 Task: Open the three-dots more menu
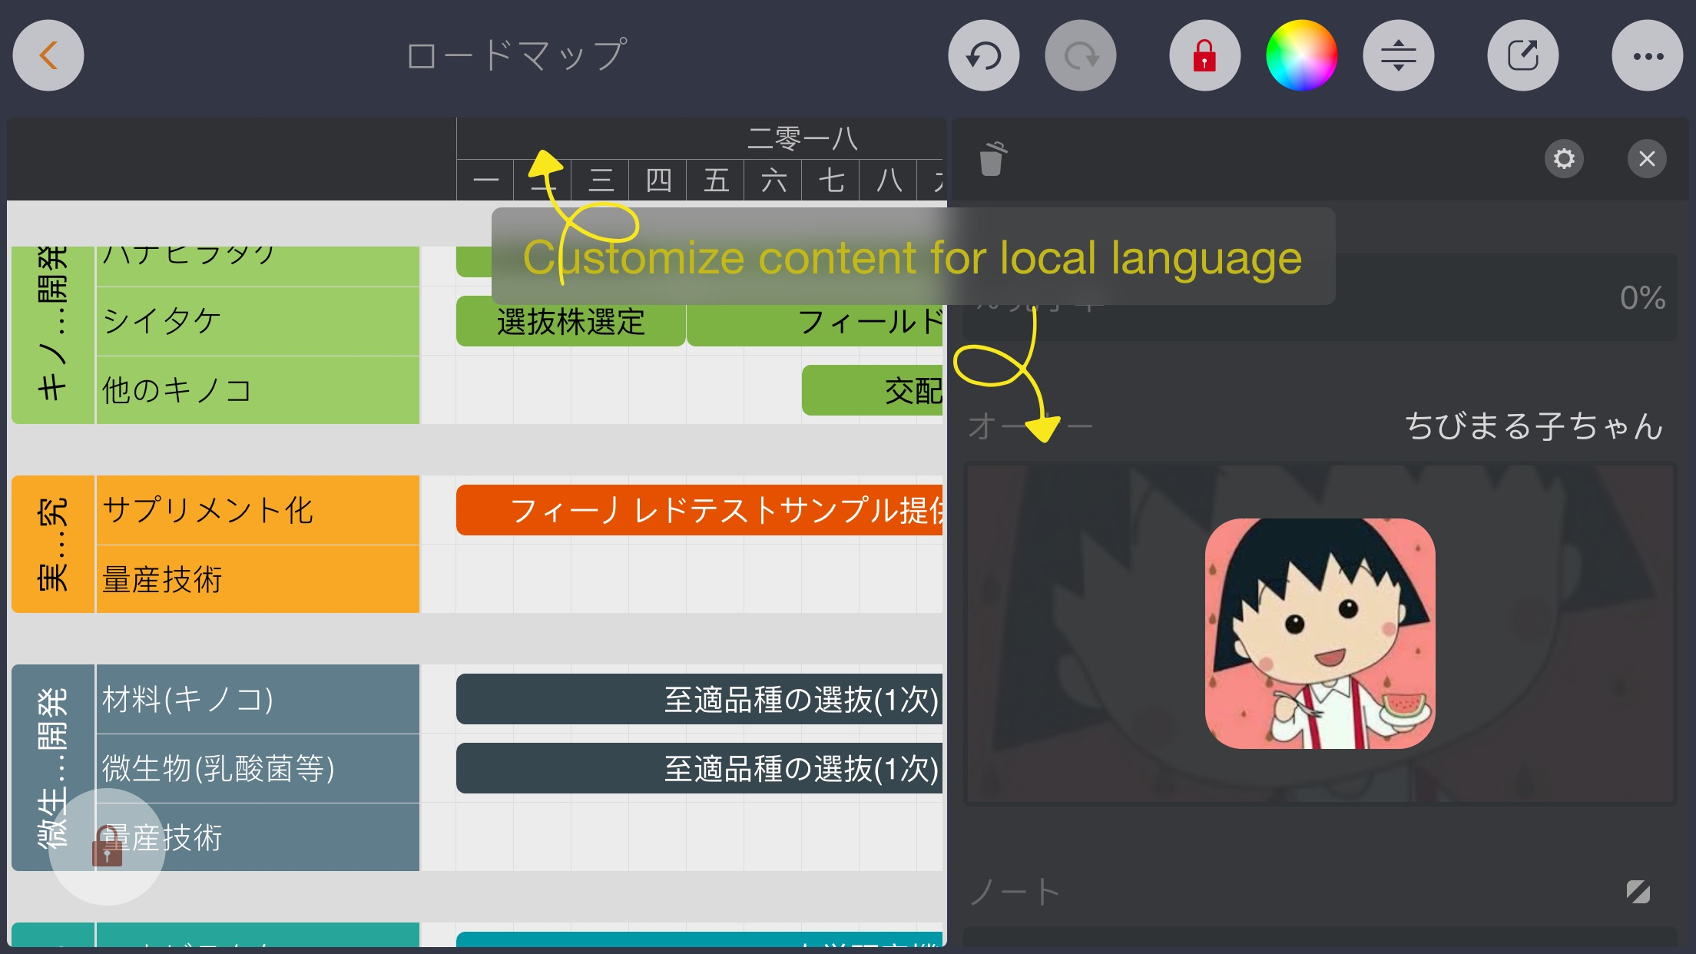coord(1647,55)
